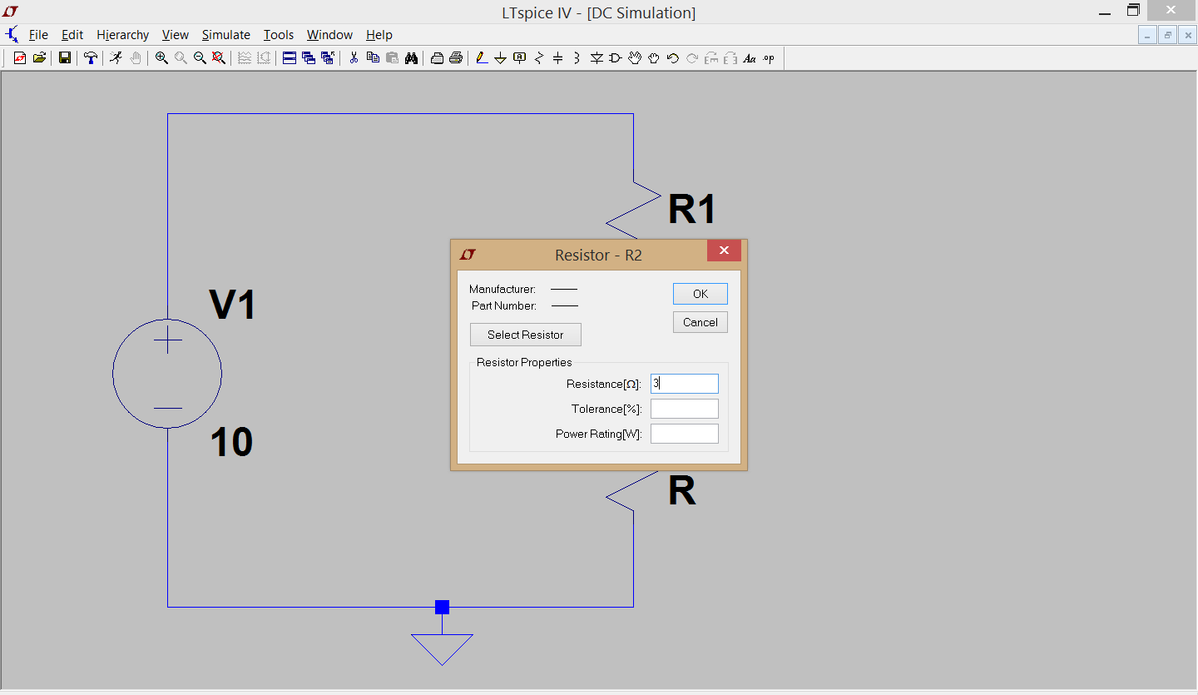Viewport: 1198px width, 695px height.
Task: Place an Inductor component
Action: point(577,58)
